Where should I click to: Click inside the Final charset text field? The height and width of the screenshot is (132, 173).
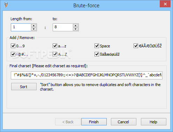coord(86,75)
